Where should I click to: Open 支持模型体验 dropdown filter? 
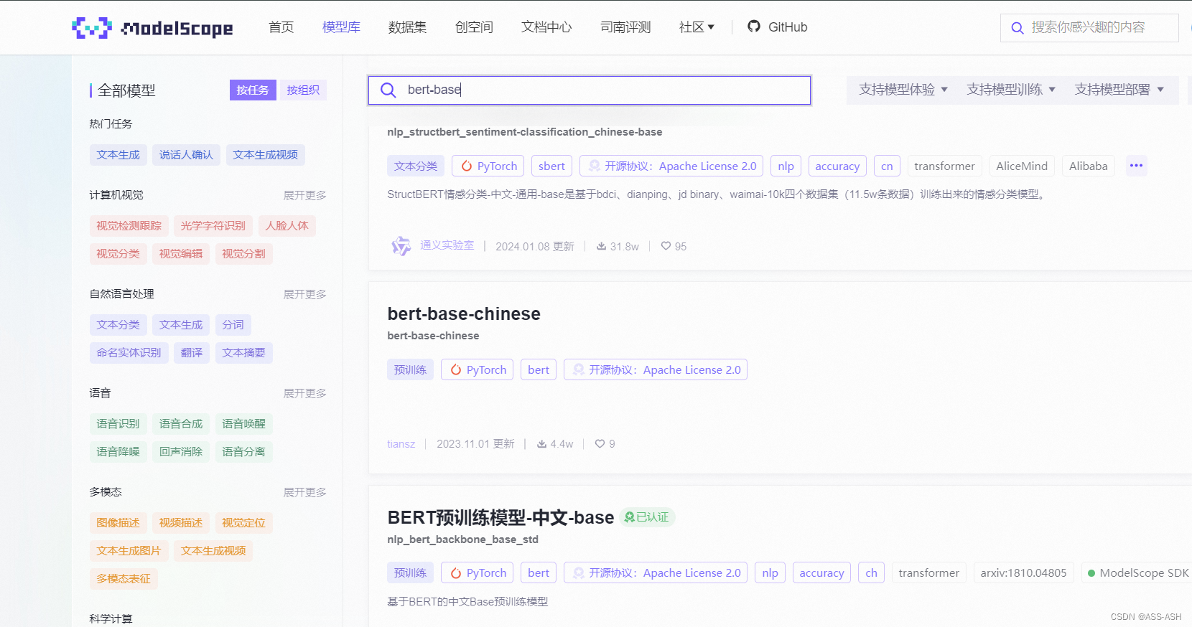point(903,90)
